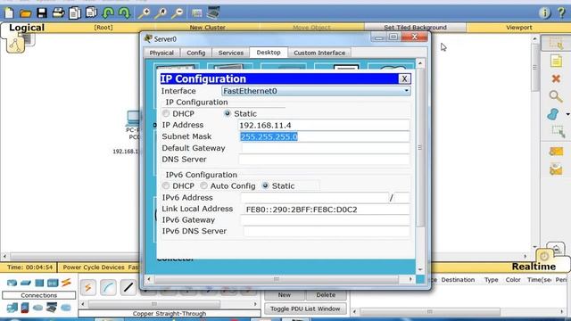Choose the automatic connection type lightning icon
571x321 pixels.
pos(88,287)
